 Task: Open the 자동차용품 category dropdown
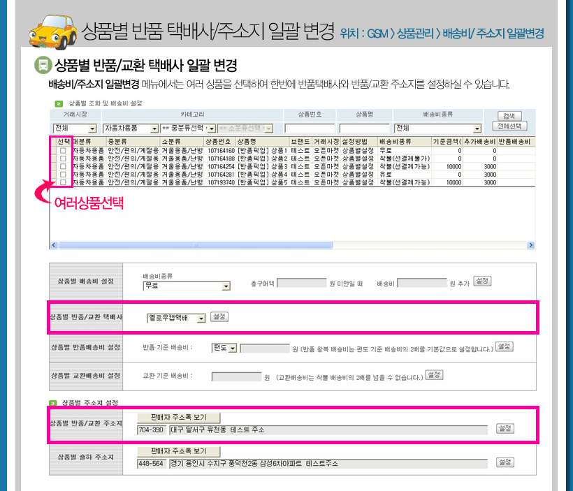(154, 129)
